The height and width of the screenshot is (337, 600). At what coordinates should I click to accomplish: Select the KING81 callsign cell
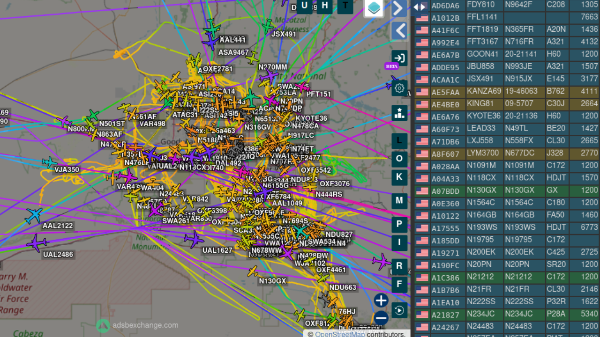click(485, 104)
